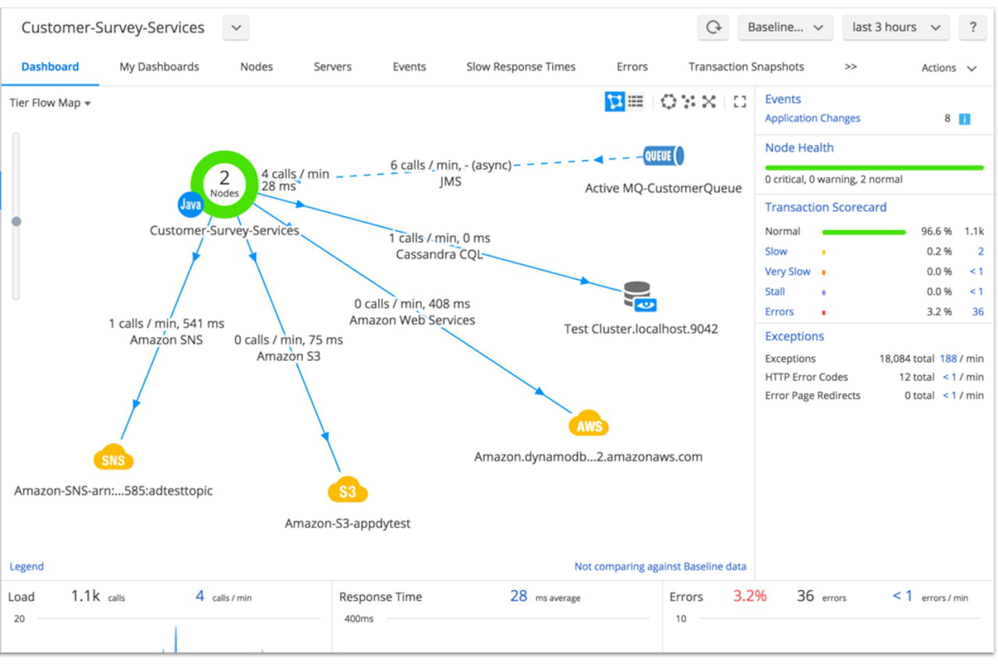The height and width of the screenshot is (665, 998).
Task: Click the Not comparing against Baseline data link
Action: [660, 566]
